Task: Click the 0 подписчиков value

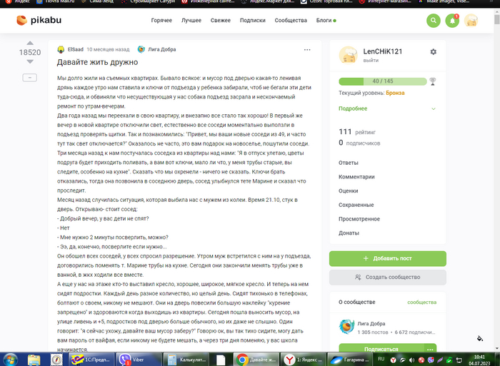Action: coord(359,143)
